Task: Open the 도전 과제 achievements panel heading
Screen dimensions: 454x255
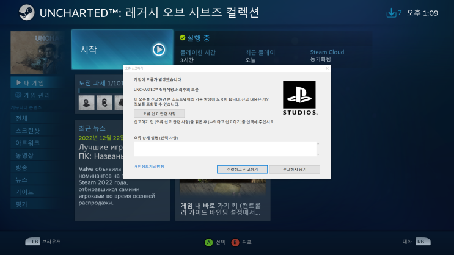Action: click(x=101, y=83)
